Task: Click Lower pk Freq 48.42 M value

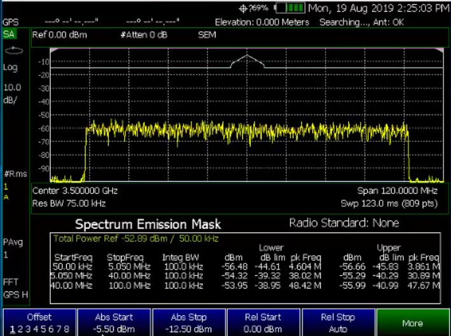Action: tap(305, 286)
